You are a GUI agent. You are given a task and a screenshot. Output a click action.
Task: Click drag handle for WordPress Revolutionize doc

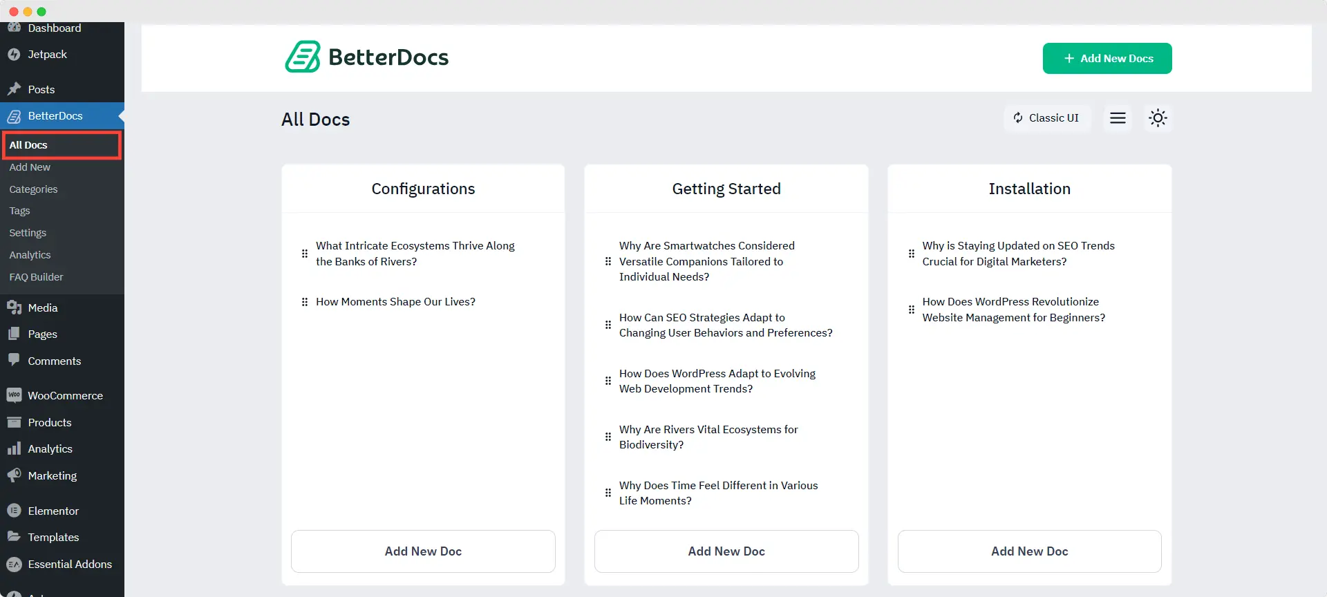[912, 310]
